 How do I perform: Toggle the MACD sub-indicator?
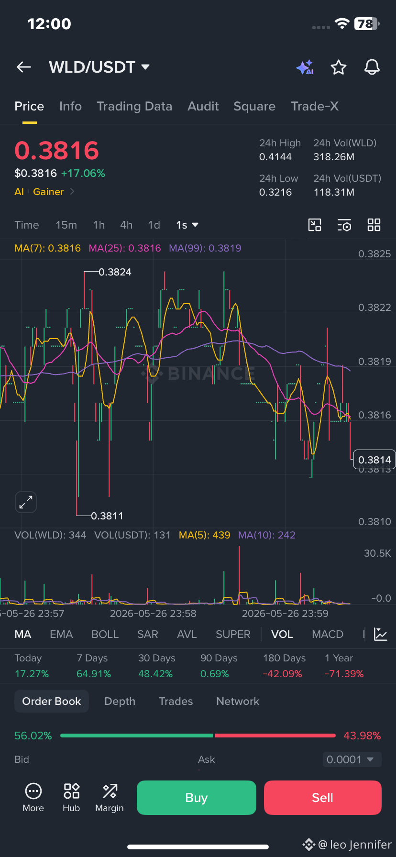coord(328,635)
